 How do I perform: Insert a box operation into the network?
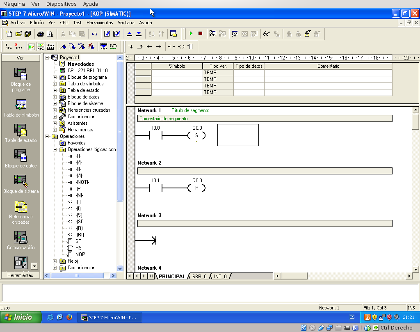pyautogui.click(x=189, y=47)
